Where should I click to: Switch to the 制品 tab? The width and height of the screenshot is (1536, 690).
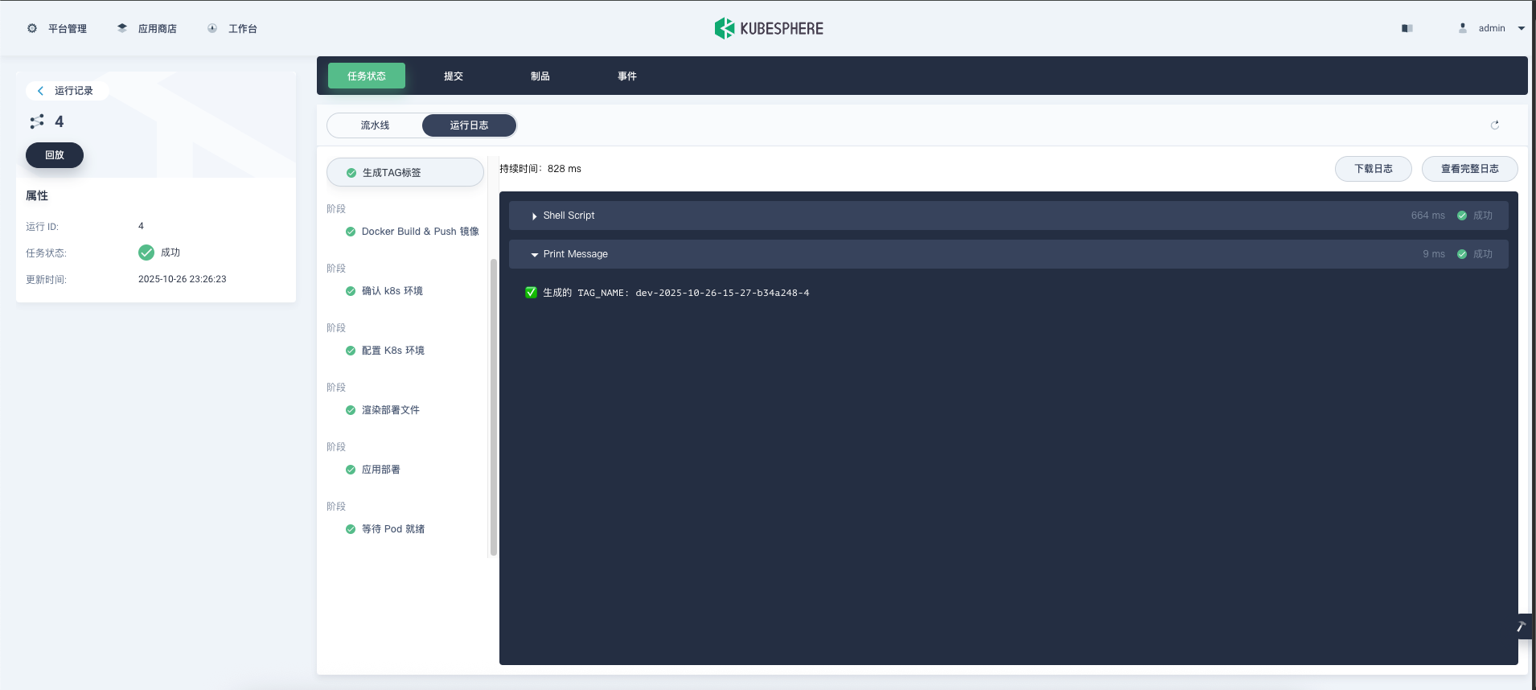click(x=540, y=76)
